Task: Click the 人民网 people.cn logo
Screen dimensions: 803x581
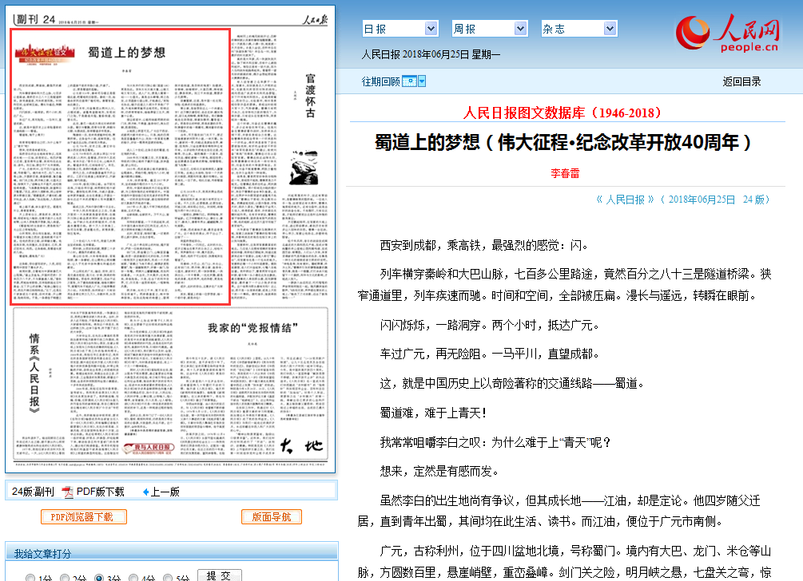Action: pos(728,33)
